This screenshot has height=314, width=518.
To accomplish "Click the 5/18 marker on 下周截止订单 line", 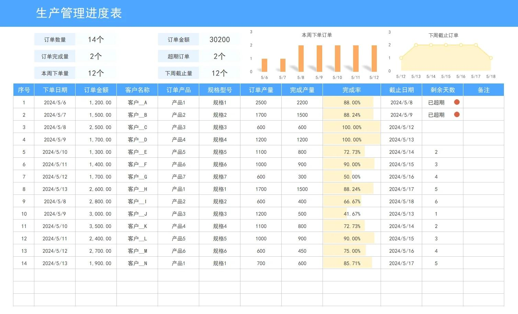I will point(491,58).
